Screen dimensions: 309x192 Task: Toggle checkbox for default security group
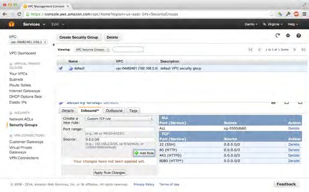pyautogui.click(x=61, y=68)
